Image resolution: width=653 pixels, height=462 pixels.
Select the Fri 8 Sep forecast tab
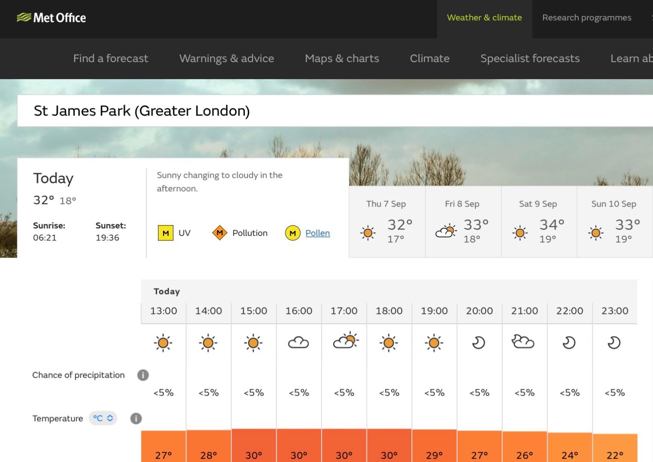[463, 222]
